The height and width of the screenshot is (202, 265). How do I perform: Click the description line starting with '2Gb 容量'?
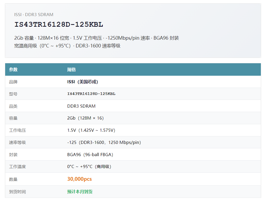click(x=97, y=38)
